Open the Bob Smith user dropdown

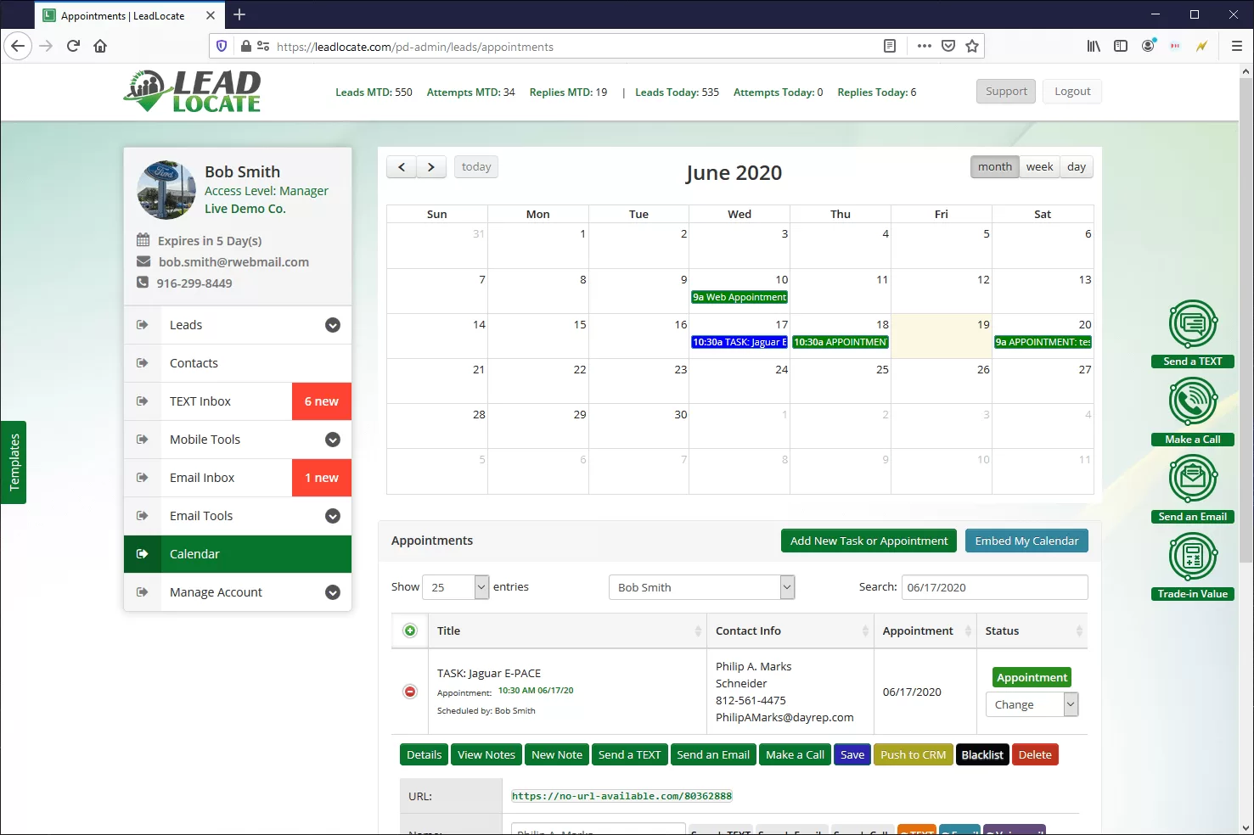coord(701,587)
